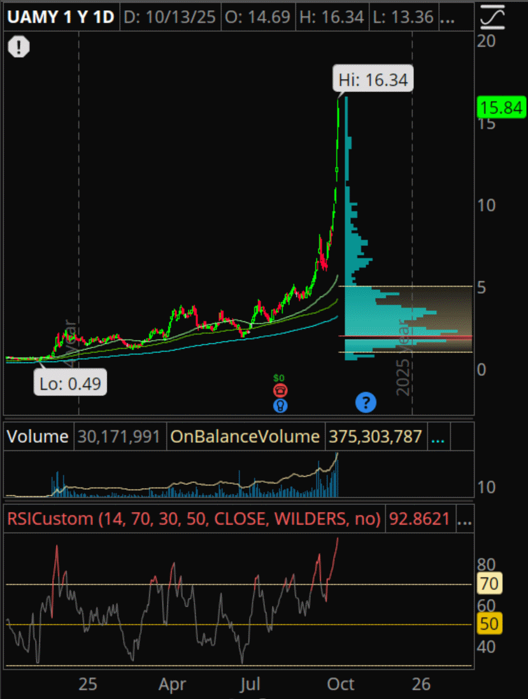Click the O: 14.69 open value
The width and height of the screenshot is (528, 699).
pyautogui.click(x=257, y=17)
